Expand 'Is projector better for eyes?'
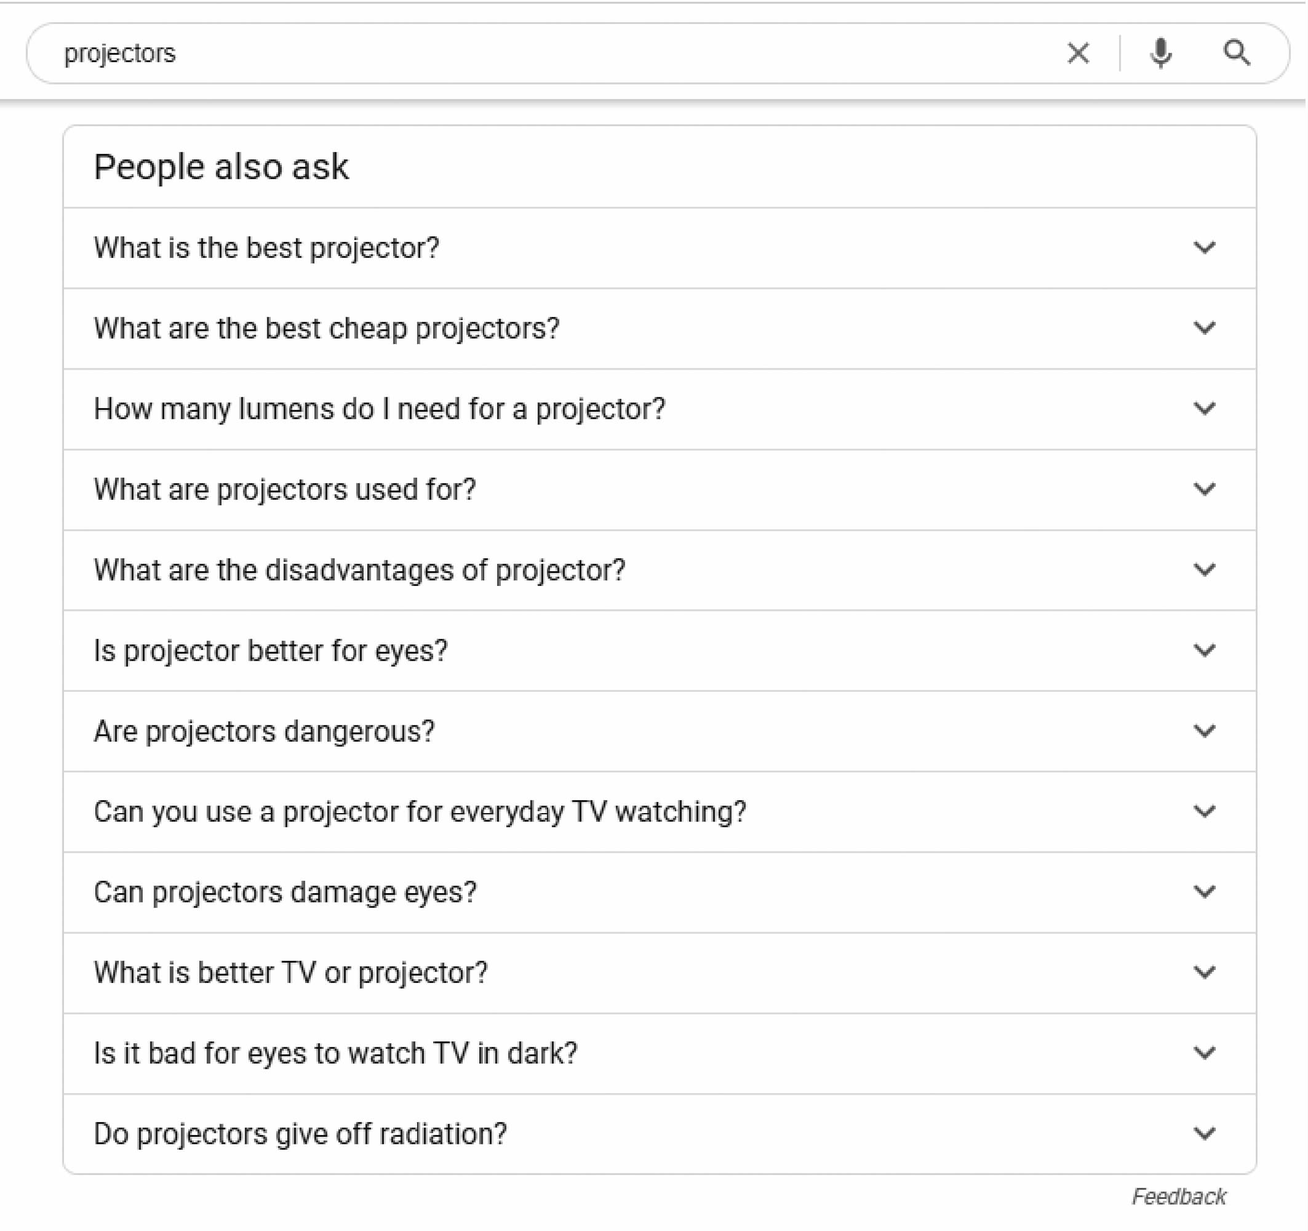Screen dimensions: 1308x1231 271,651
